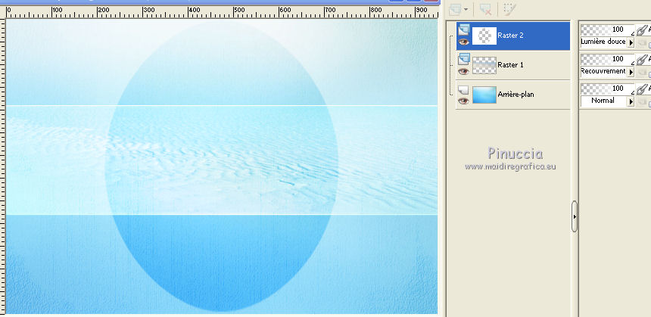Hide the Raster 2 layer via its eye
This screenshot has height=317, width=651.
[x=463, y=42]
